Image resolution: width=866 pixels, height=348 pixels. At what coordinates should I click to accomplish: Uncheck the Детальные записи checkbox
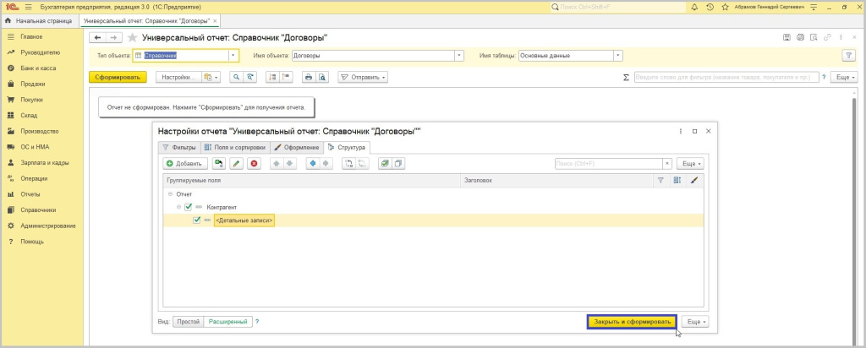point(197,220)
